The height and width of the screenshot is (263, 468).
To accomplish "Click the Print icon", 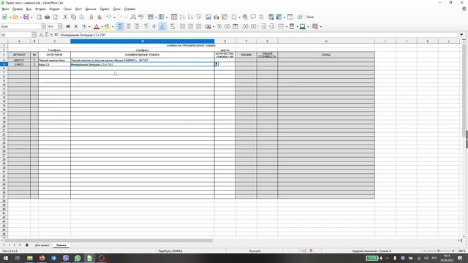I will 47,17.
